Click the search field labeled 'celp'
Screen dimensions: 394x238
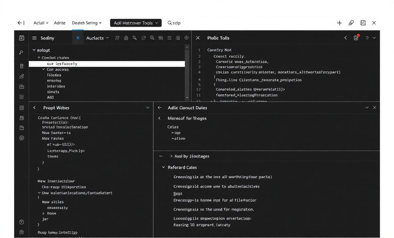(x=174, y=23)
